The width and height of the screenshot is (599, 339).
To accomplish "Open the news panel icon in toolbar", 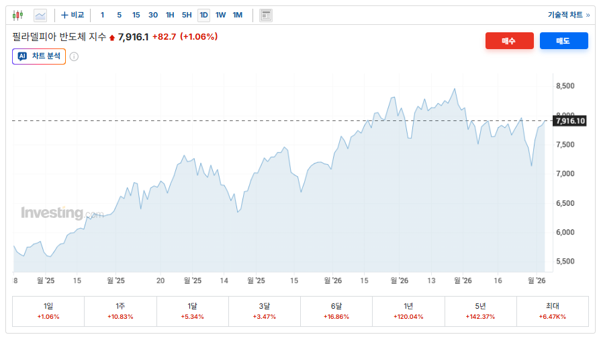I will [266, 15].
